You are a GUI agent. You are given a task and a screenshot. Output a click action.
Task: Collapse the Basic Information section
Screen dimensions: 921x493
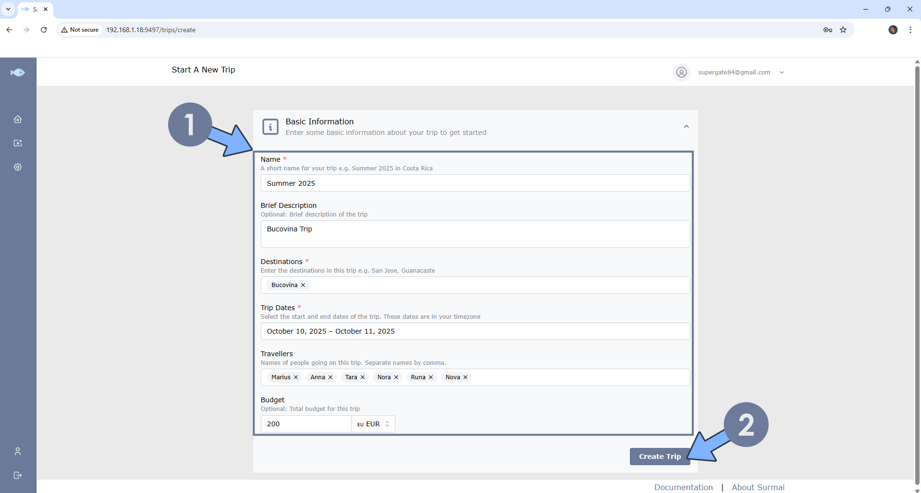point(686,127)
